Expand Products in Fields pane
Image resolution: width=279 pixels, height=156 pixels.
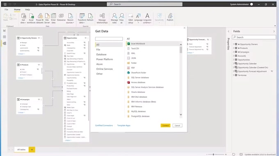[233, 48]
